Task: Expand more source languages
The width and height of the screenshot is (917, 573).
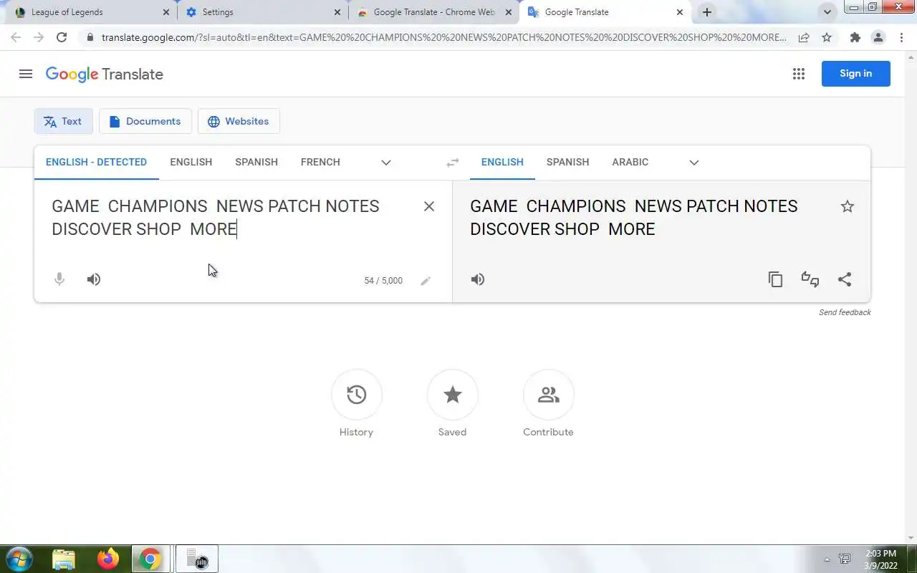Action: point(386,163)
